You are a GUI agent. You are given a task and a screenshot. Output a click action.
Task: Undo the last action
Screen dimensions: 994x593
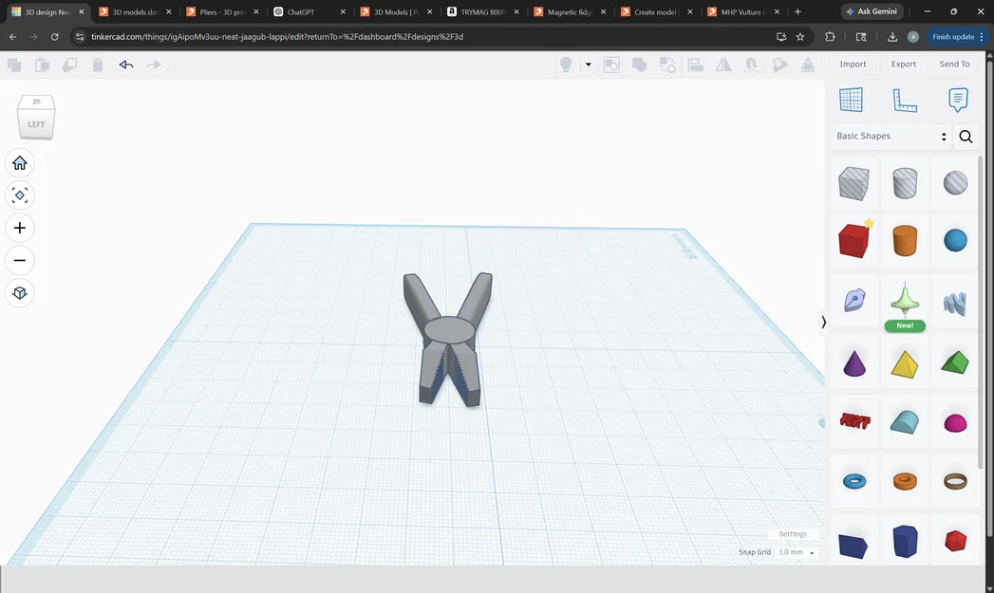point(126,64)
